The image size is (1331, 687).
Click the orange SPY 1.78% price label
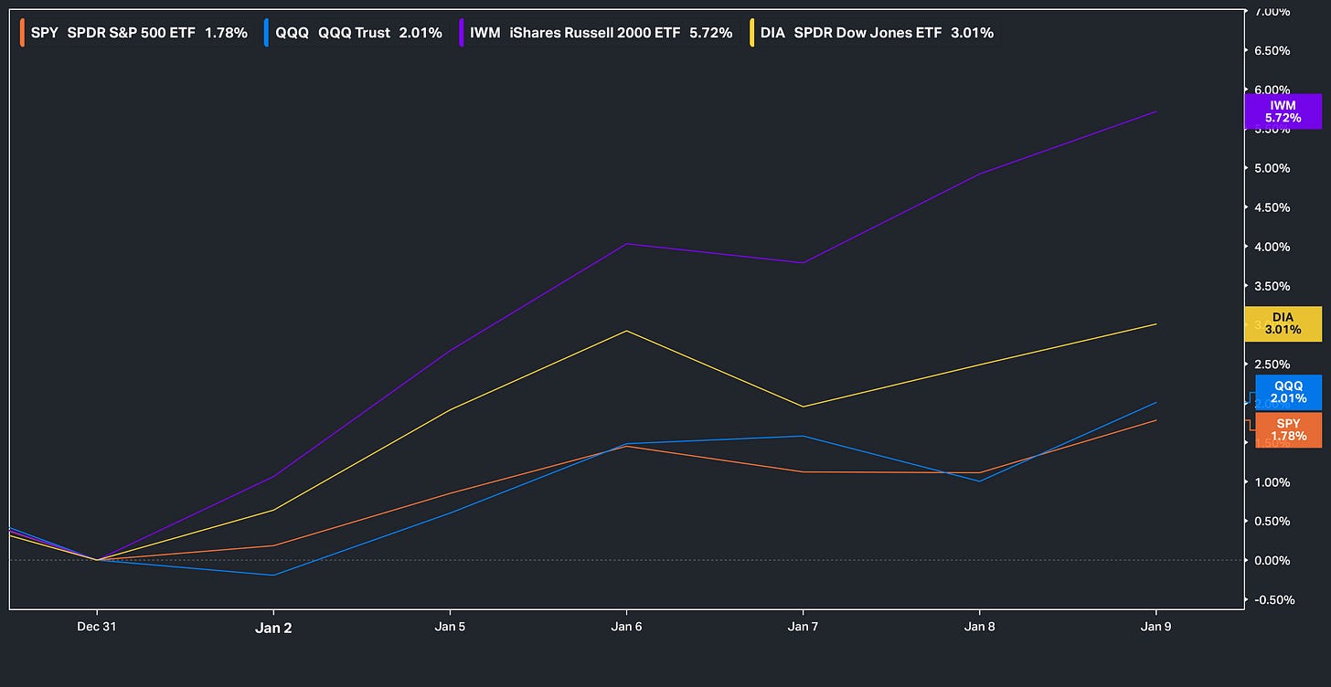pyautogui.click(x=1288, y=429)
